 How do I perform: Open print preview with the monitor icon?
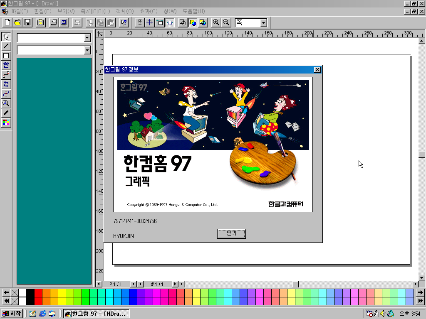(64, 22)
